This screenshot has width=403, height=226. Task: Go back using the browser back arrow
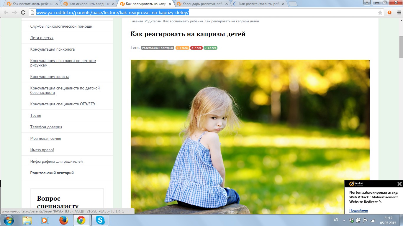[x=6, y=12]
